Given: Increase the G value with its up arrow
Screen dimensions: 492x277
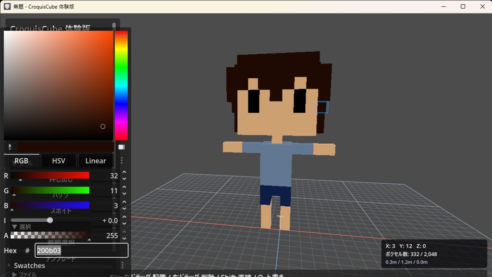Looking at the screenshot, I should [124, 188].
